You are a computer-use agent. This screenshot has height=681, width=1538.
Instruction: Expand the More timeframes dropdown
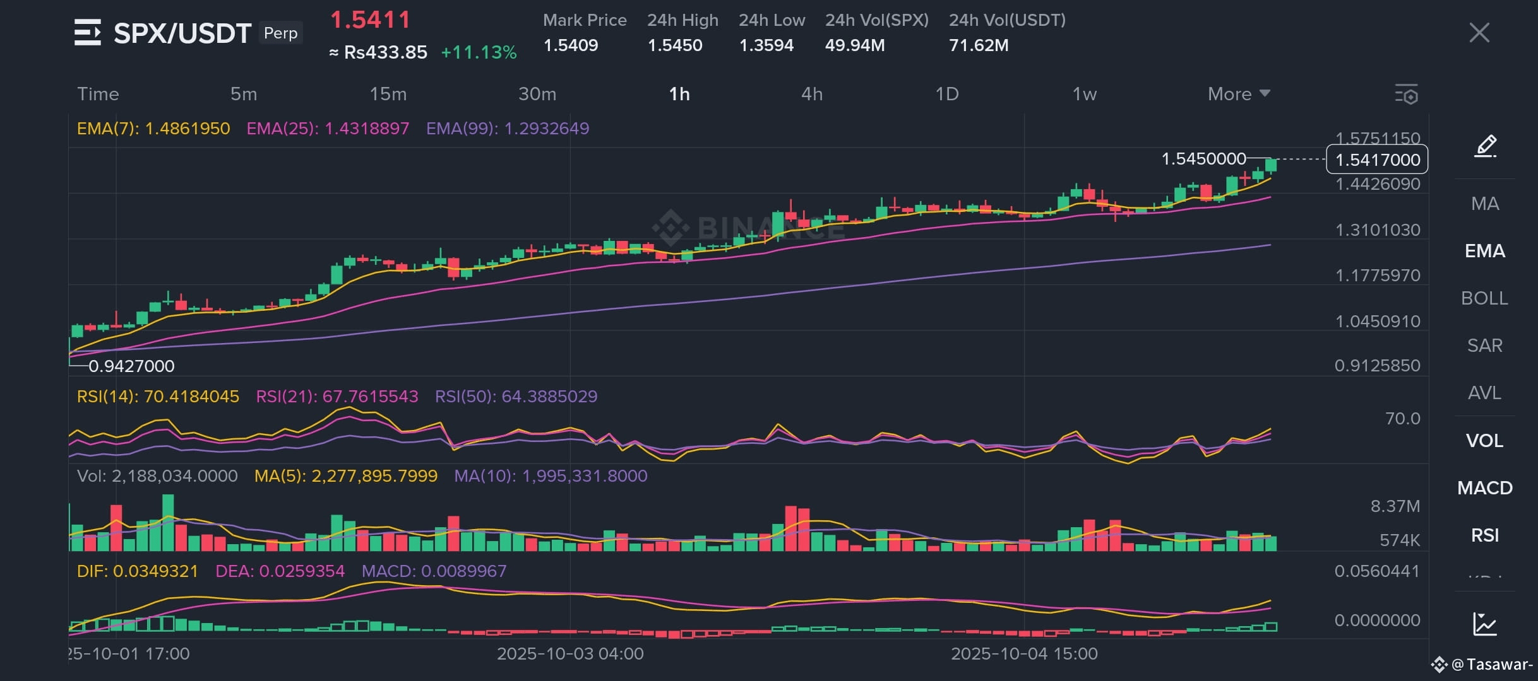tap(1239, 94)
